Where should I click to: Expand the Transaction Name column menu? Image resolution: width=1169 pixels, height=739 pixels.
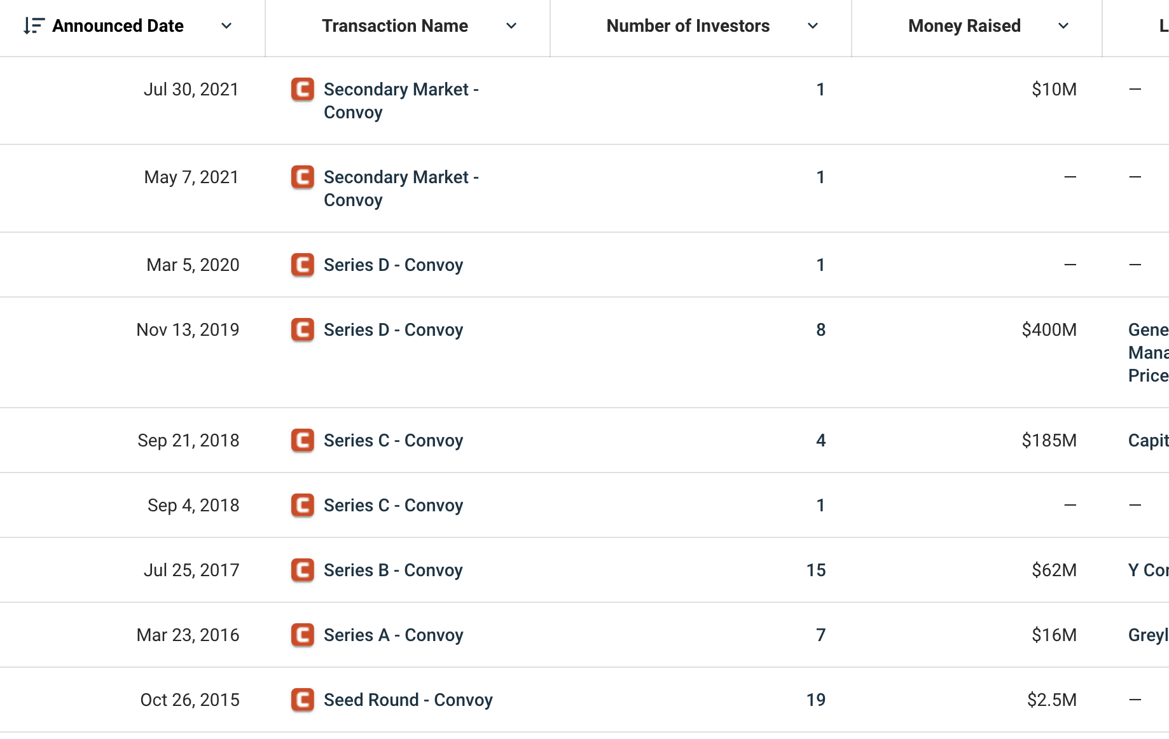click(511, 26)
